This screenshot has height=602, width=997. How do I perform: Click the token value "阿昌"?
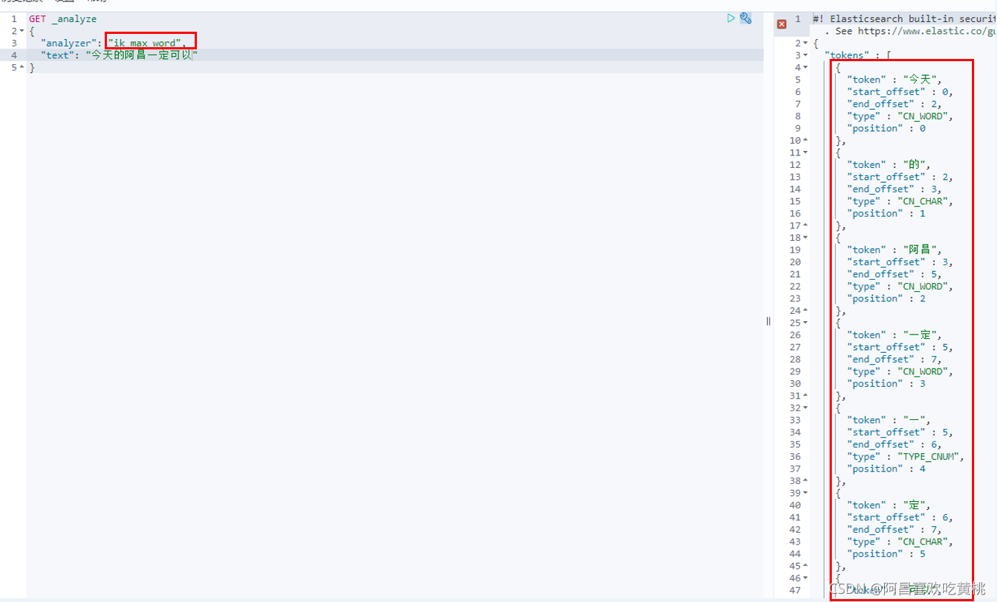(x=922, y=250)
